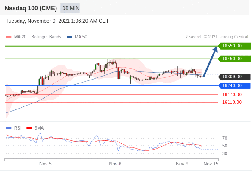This screenshot has width=252, height=171.
Task: Click the blue RSI legend swatch
Action: point(9,128)
